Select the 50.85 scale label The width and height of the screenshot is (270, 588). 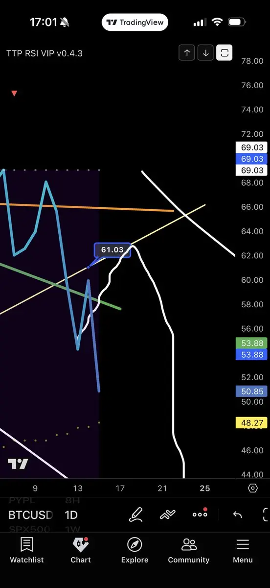(251, 392)
